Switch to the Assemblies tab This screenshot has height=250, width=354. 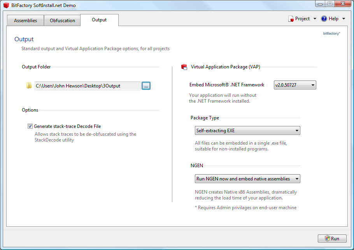point(26,21)
